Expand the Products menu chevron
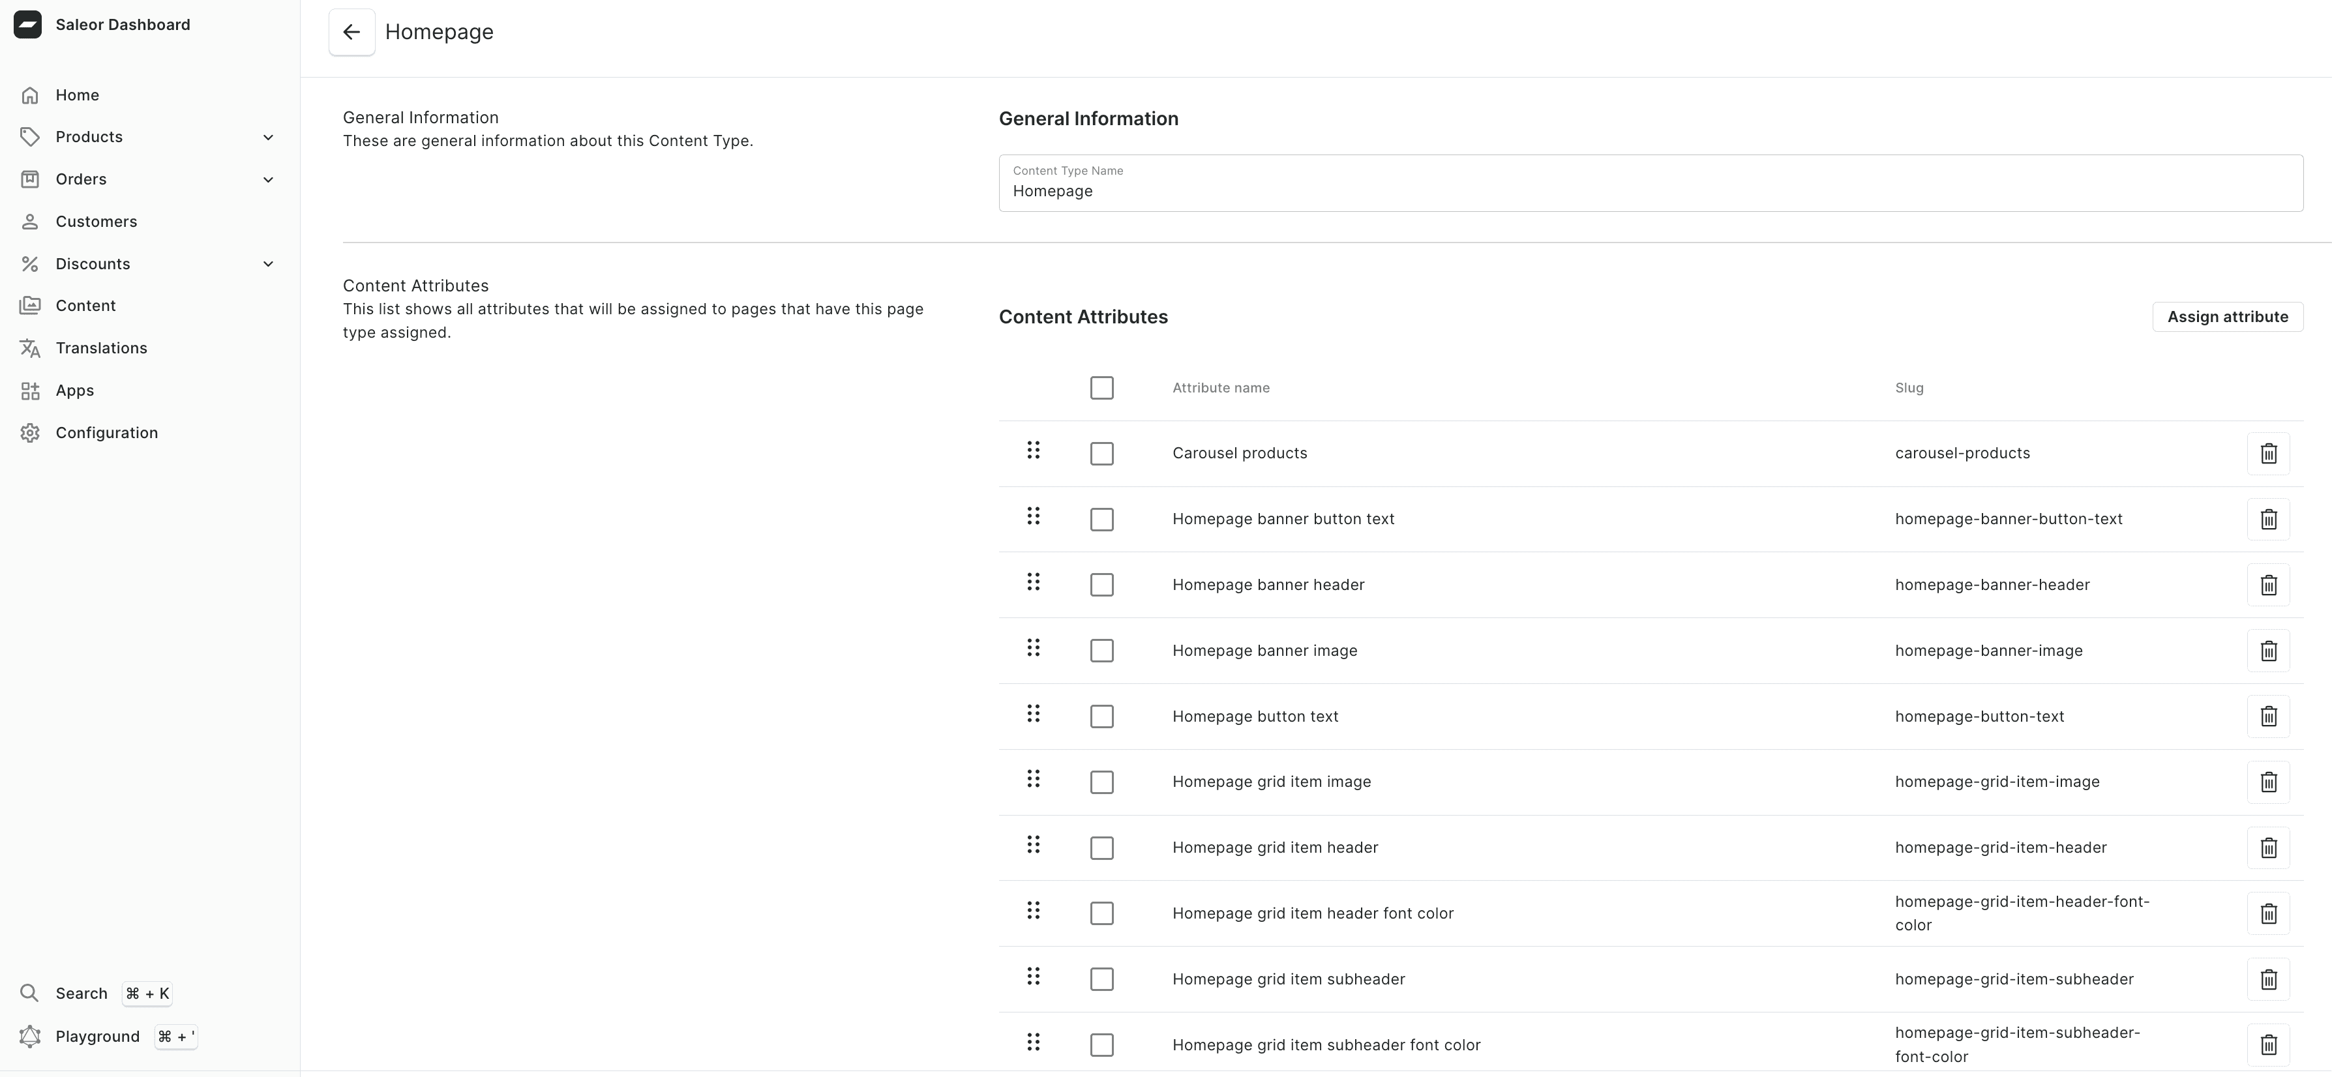 268,137
